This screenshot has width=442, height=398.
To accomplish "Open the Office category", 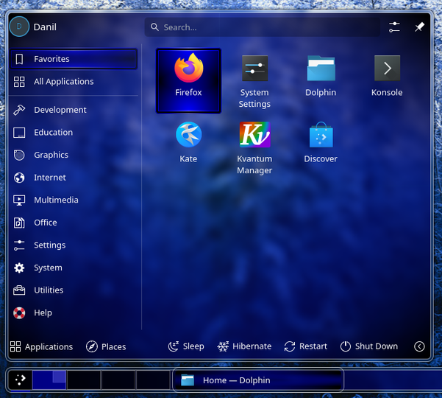I will click(x=74, y=223).
